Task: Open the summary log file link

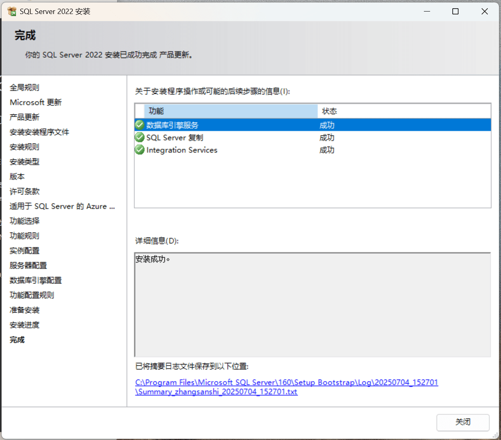Action: click(287, 387)
